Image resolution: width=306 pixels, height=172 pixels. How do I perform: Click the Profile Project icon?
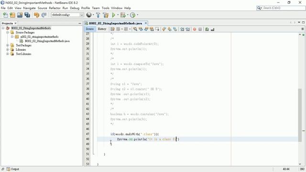(133, 15)
